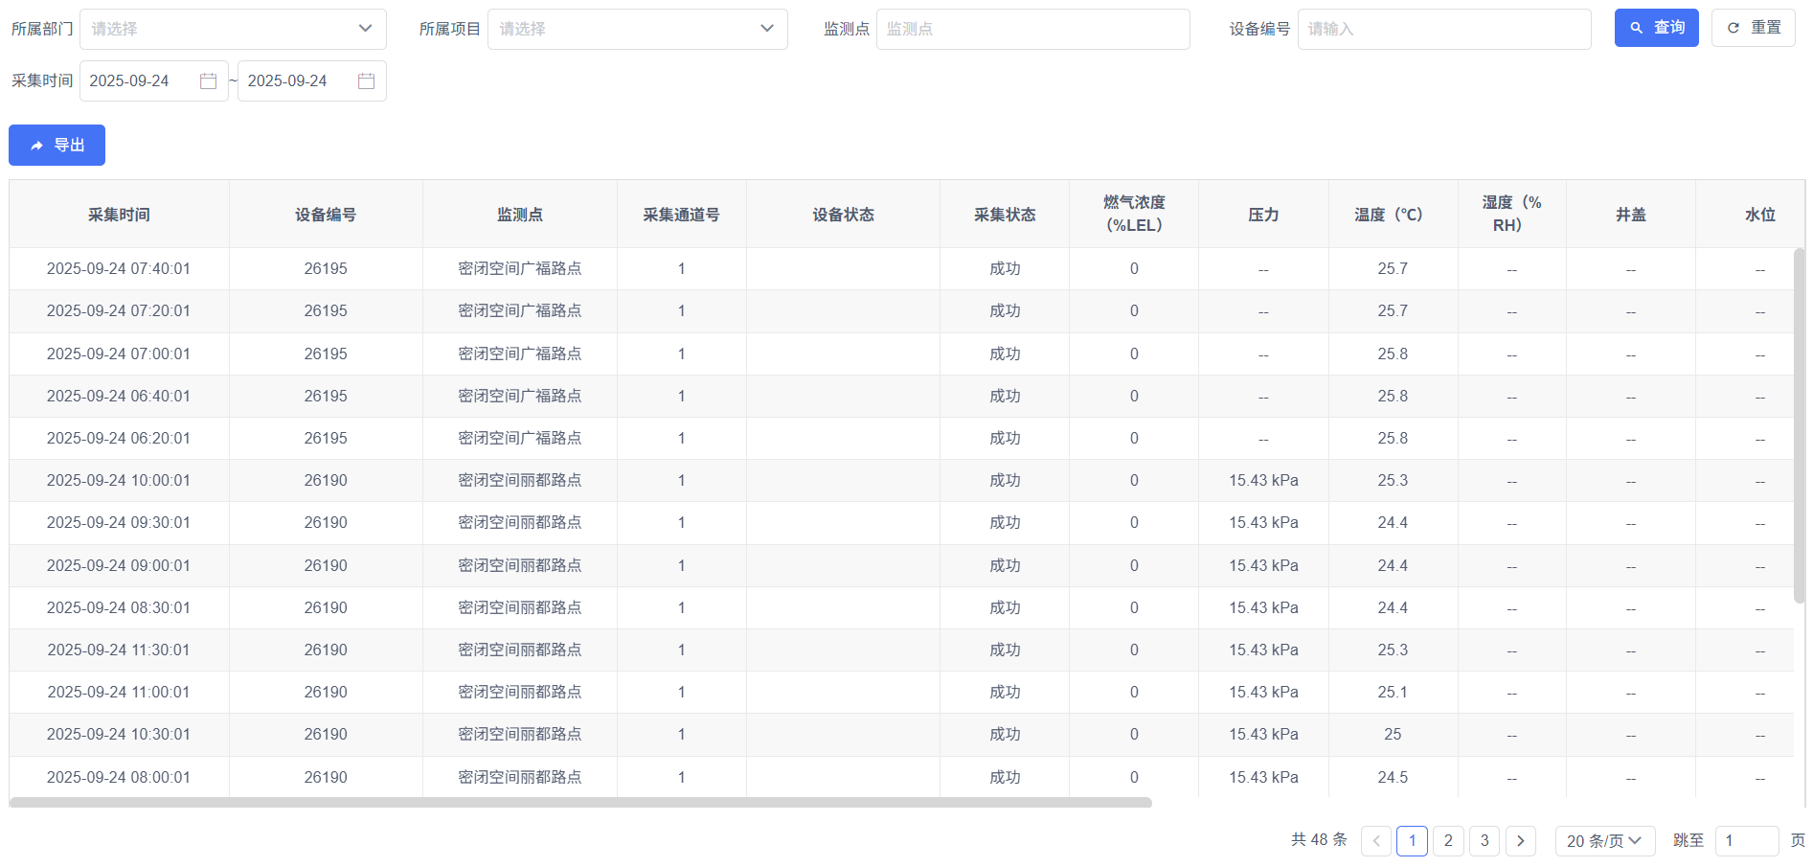Click the next page arrow in pagination
1813x867 pixels.
[x=1521, y=840]
